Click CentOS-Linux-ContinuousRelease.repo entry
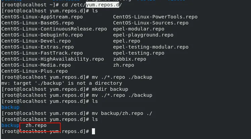The image size is (251, 139). tap(54, 29)
